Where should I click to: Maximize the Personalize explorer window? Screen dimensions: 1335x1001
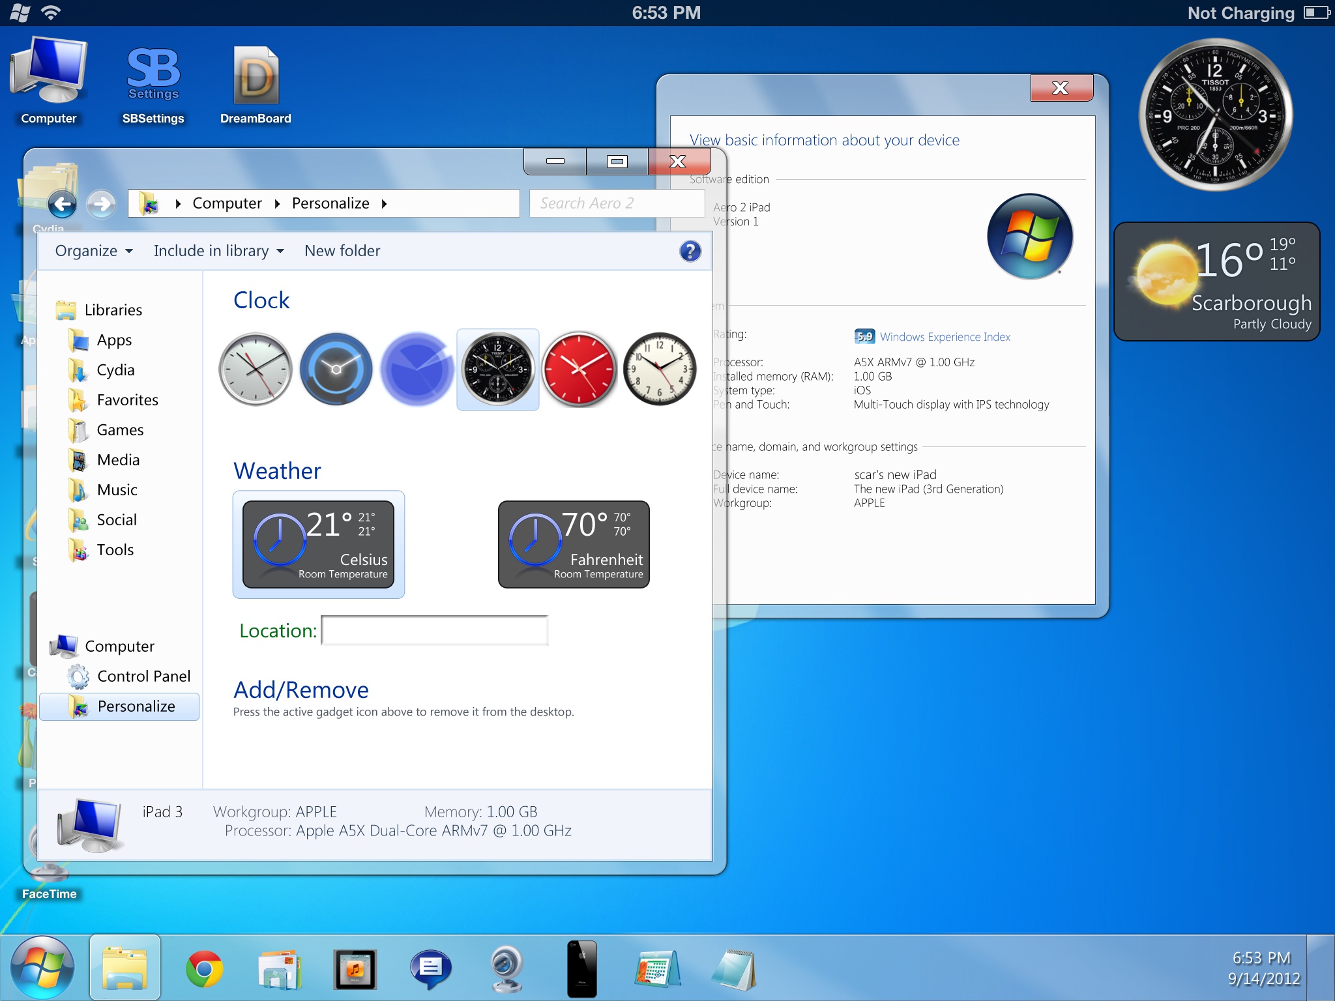pos(617,161)
